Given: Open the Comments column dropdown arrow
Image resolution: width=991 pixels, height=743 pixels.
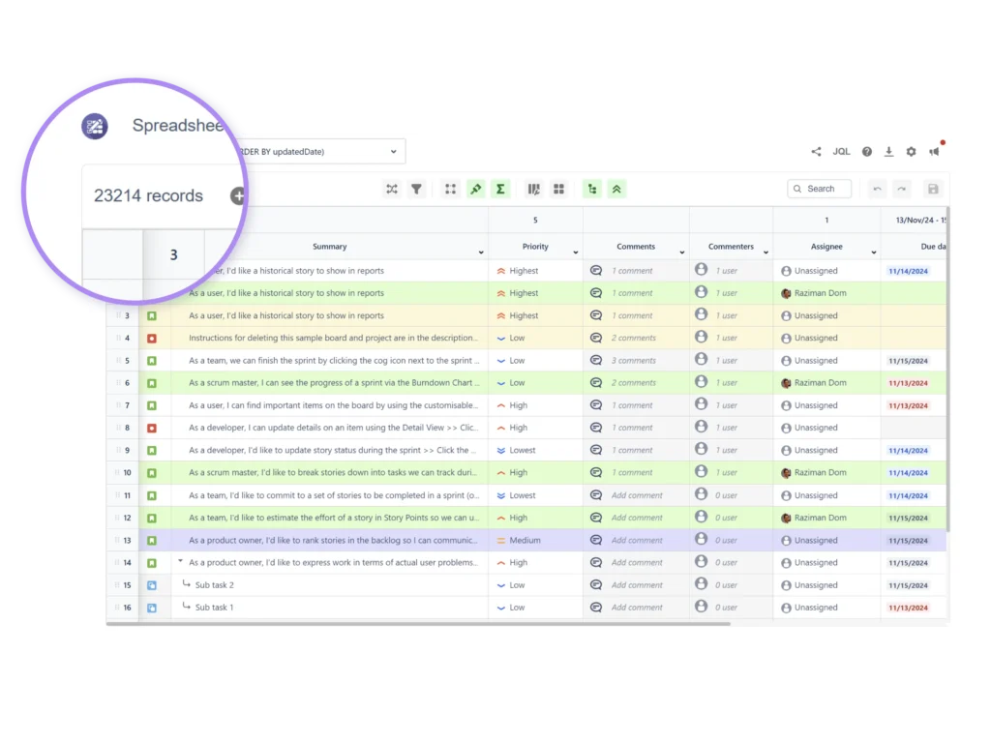Looking at the screenshot, I should pyautogui.click(x=682, y=253).
